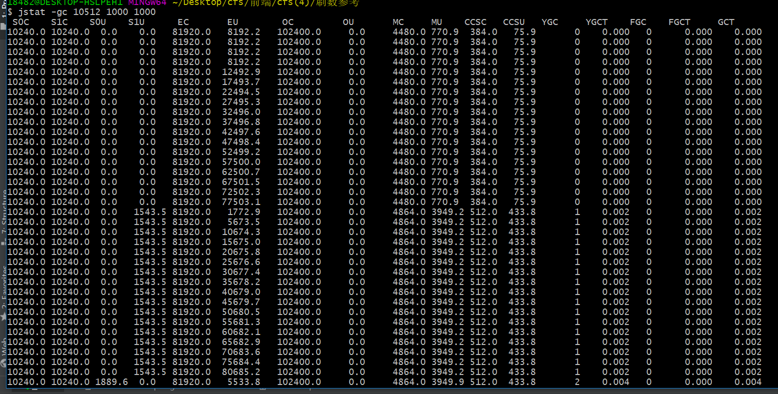The width and height of the screenshot is (778, 394).
Task: Click the FGC column header
Action: (638, 22)
